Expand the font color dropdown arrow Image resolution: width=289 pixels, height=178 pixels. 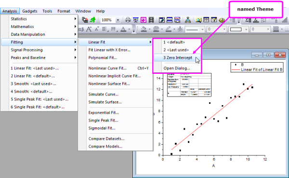pyautogui.click(x=129, y=29)
